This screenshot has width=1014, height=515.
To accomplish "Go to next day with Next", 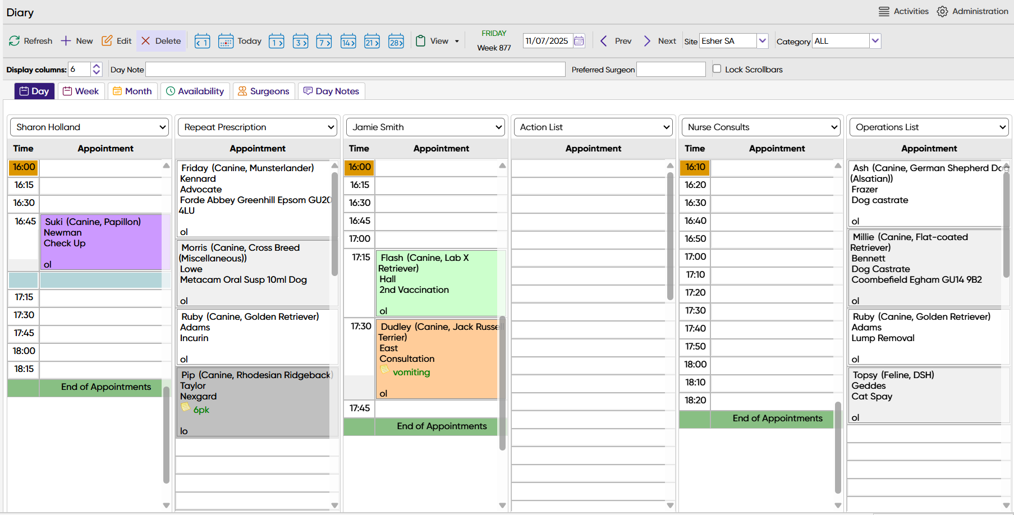I will point(659,41).
